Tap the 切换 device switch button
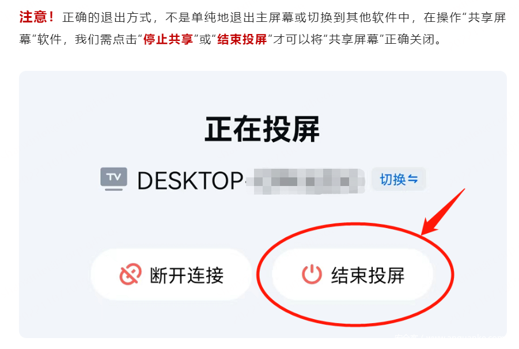 399,179
